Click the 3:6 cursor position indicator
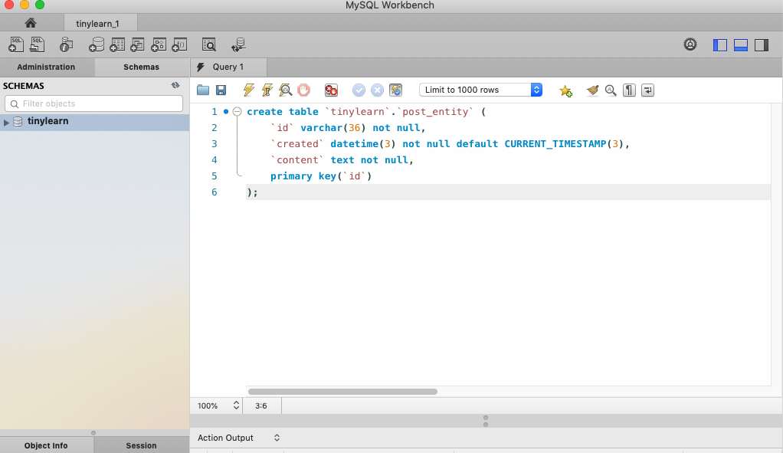The image size is (783, 453). point(261,405)
